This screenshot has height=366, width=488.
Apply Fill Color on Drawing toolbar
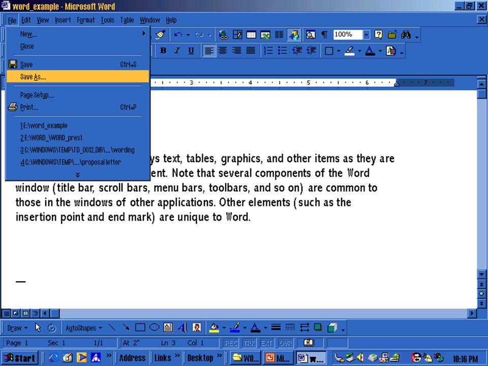pos(214,328)
